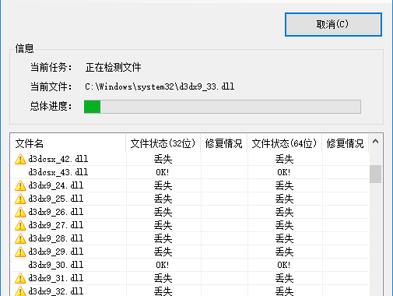Click warning icon beside d3dx9_26.dll

[x=20, y=212]
